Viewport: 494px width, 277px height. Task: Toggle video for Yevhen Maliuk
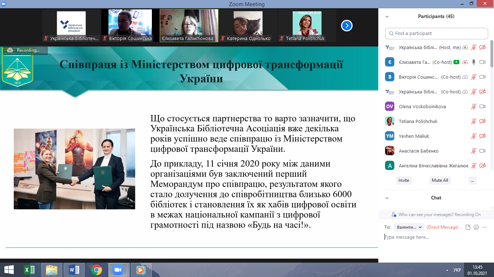pyautogui.click(x=482, y=136)
